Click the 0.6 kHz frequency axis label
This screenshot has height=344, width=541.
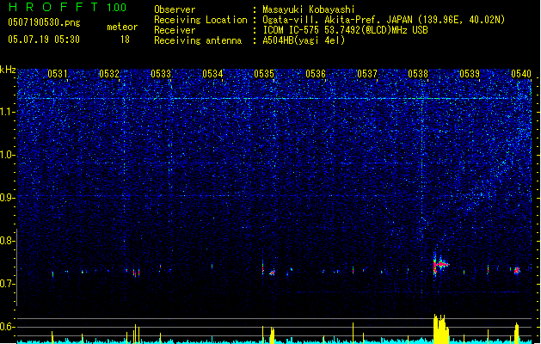click(x=8, y=327)
